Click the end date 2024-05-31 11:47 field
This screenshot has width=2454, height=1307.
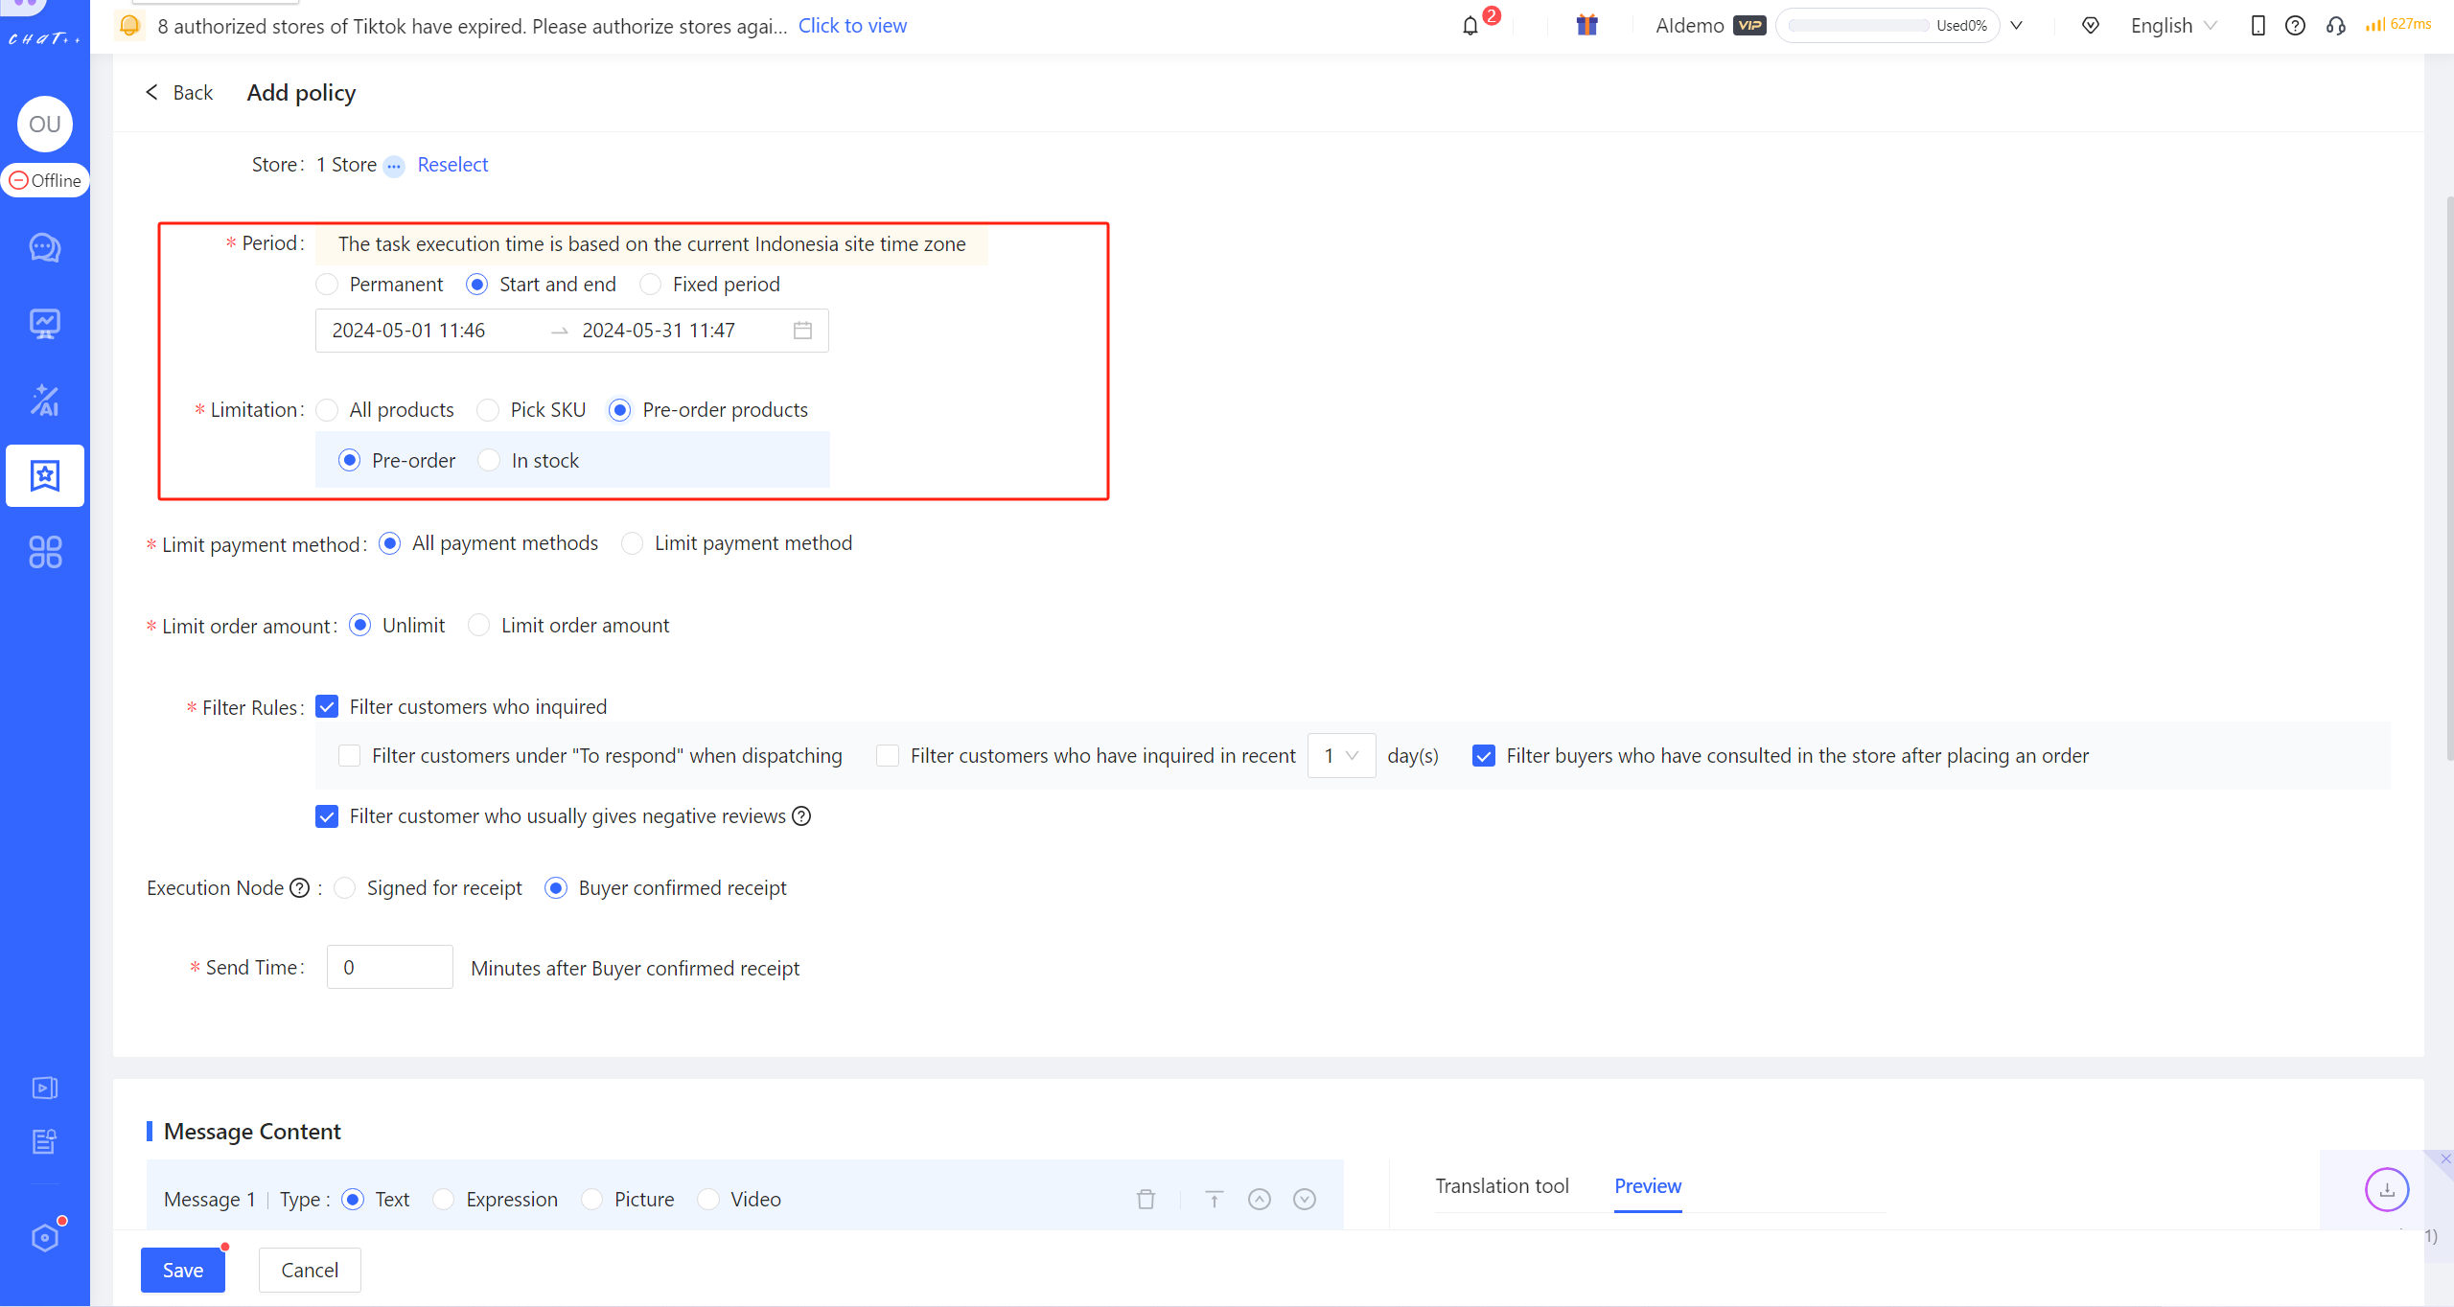(x=659, y=331)
